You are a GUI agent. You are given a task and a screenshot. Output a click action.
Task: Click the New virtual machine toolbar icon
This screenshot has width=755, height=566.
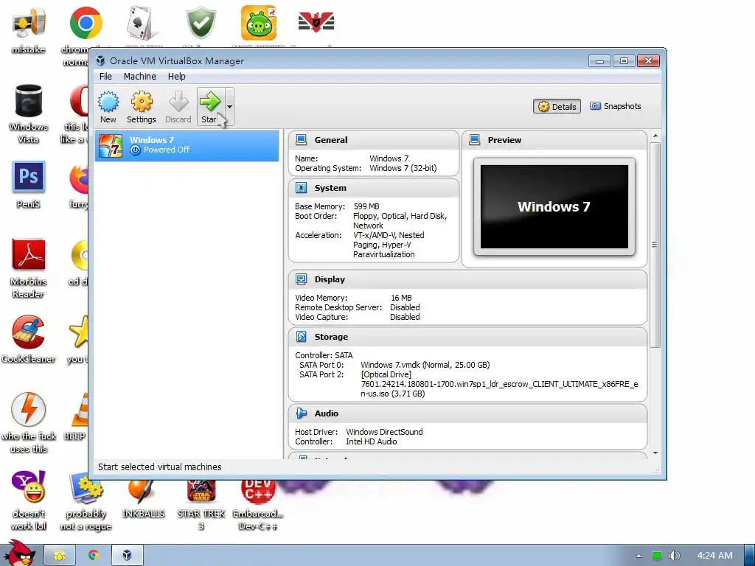tap(108, 107)
